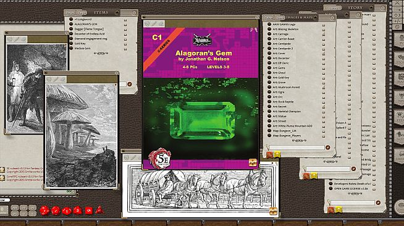Click the filter field in Story window
Screen dimensions: 404x226
click(x=353, y=203)
